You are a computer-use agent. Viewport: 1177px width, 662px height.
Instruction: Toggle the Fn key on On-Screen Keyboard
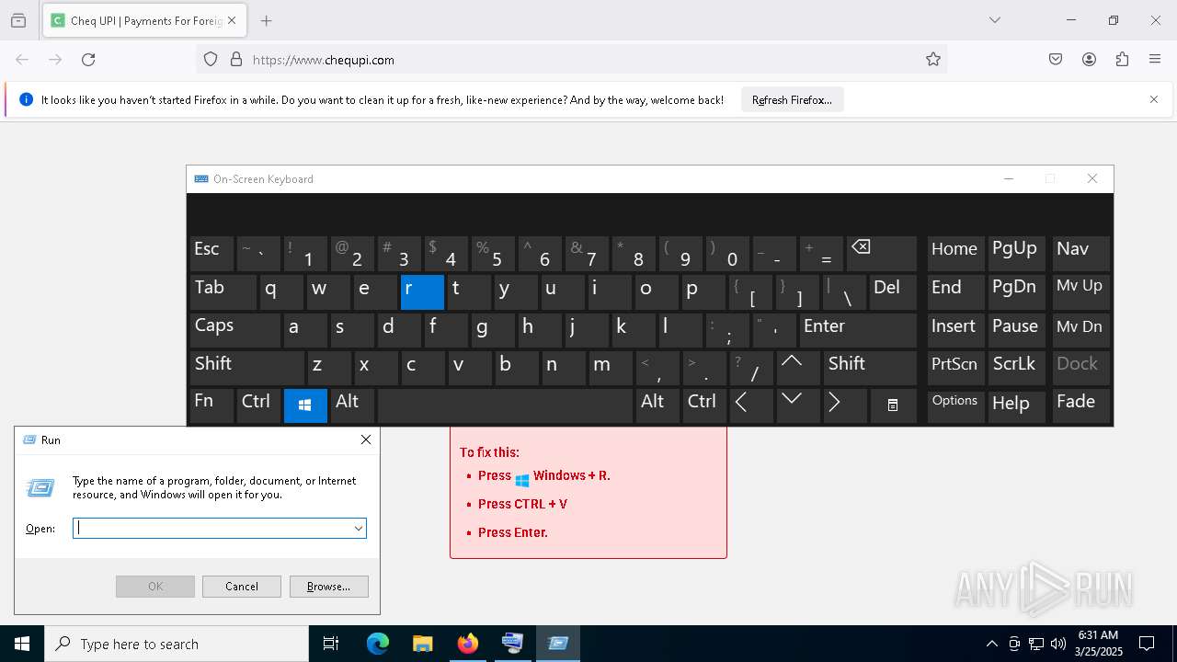[x=211, y=405]
